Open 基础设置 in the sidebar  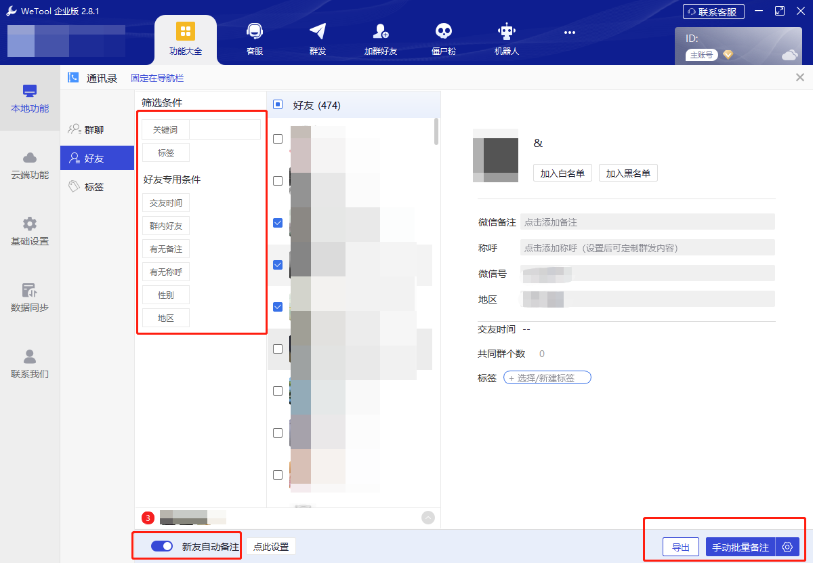(x=30, y=231)
